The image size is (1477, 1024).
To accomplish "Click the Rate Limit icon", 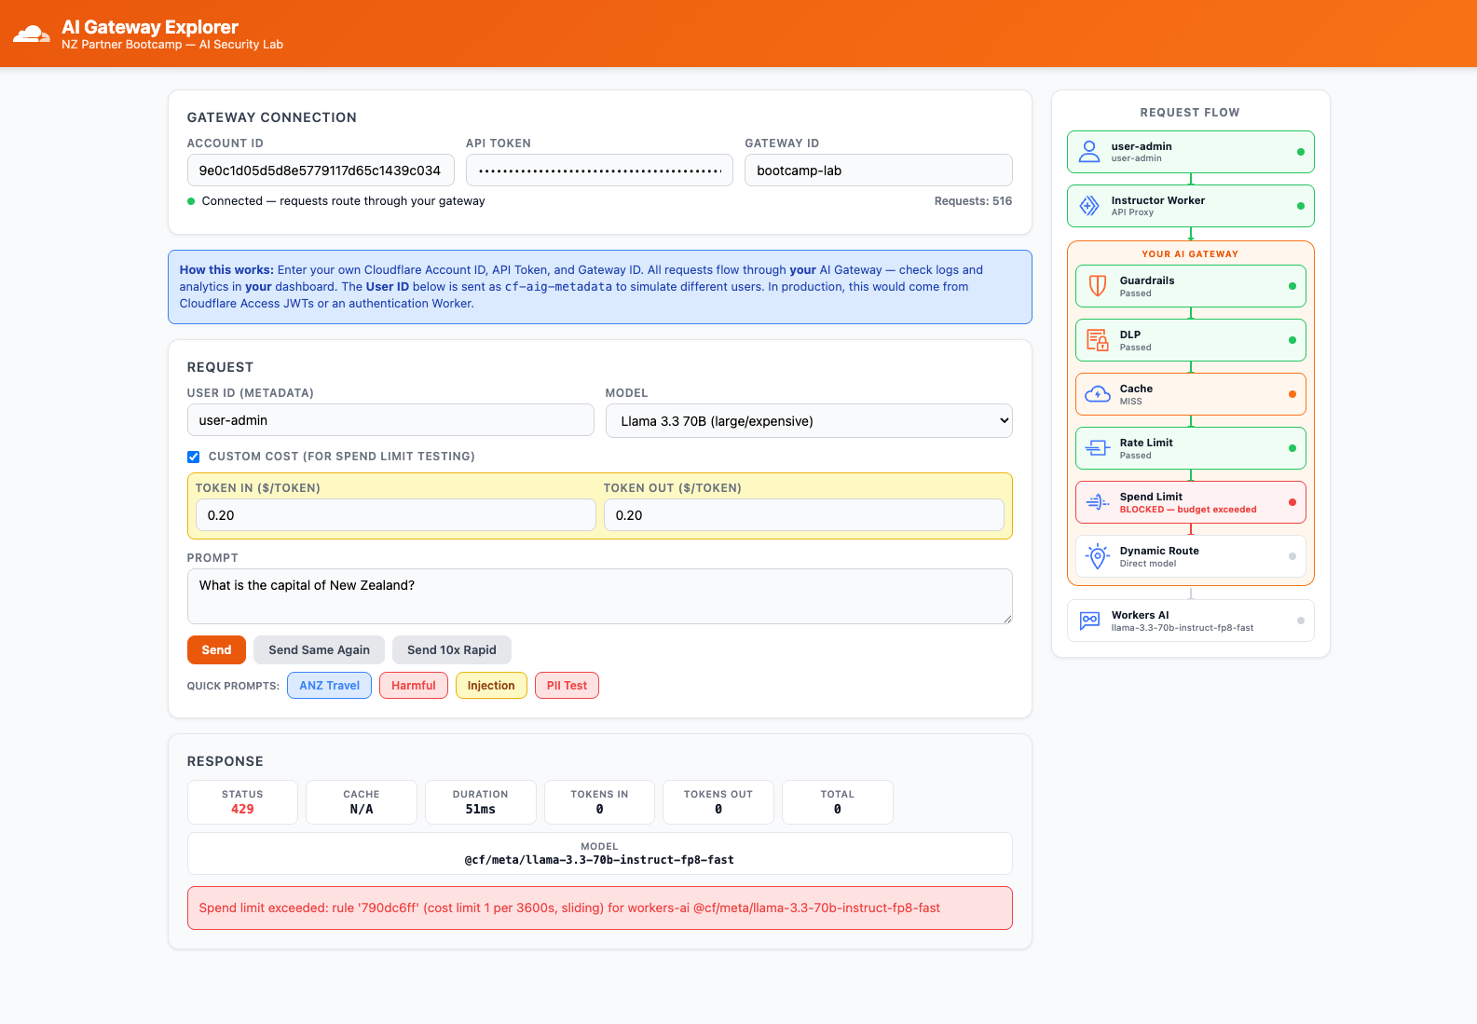I will click(x=1098, y=448).
